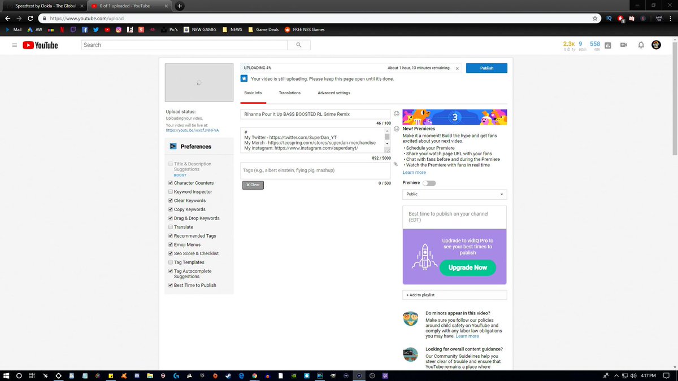Open the vidIQ bar chart stats icon
678x381 pixels.
pyautogui.click(x=608, y=45)
